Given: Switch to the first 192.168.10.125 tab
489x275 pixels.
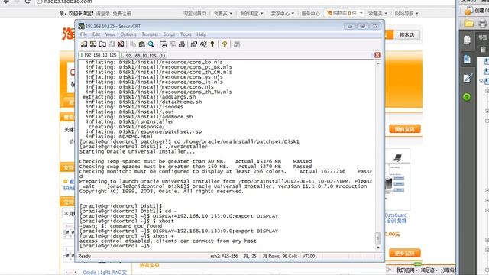Looking at the screenshot, I should tap(99, 55).
